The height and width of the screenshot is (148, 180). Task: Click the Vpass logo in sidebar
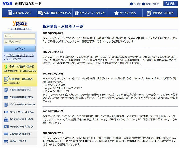point(20,23)
